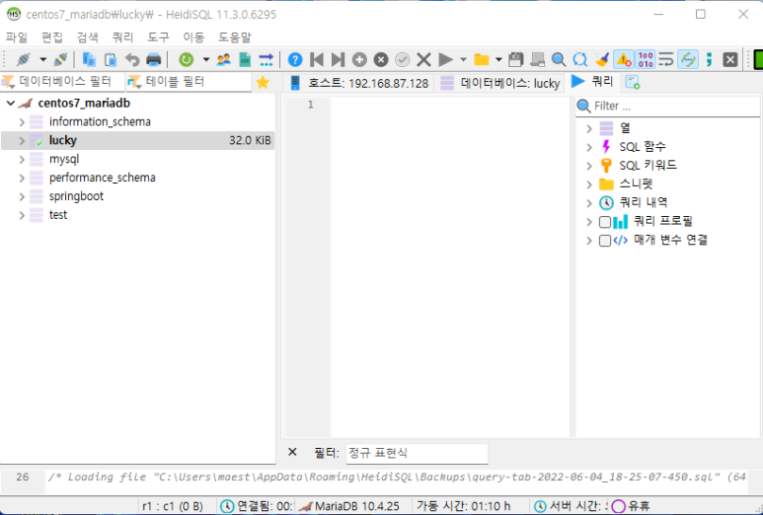
Task: Click the paste clipboard icon
Action: coord(111,60)
